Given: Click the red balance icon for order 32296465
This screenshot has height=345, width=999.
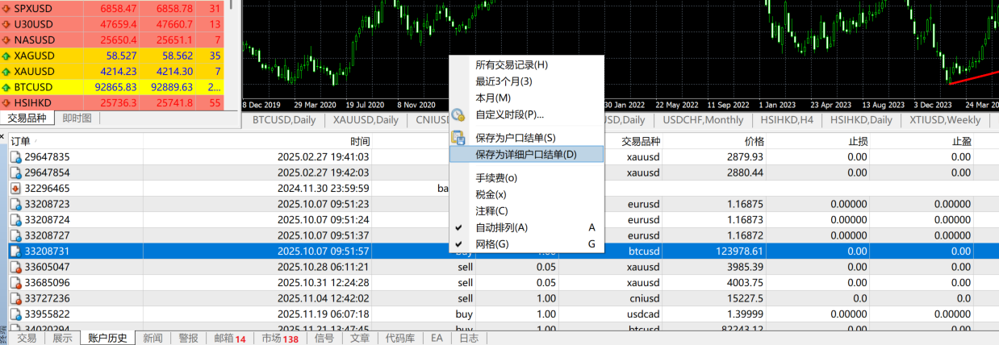Looking at the screenshot, I should click(x=15, y=189).
